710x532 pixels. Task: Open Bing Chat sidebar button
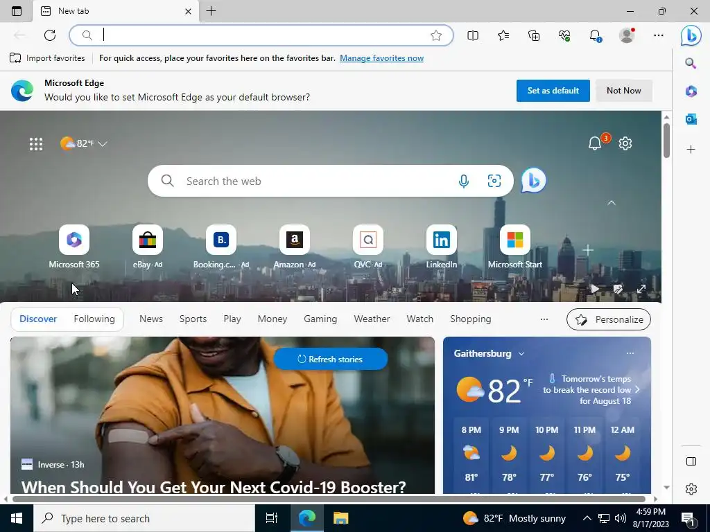[x=691, y=35]
